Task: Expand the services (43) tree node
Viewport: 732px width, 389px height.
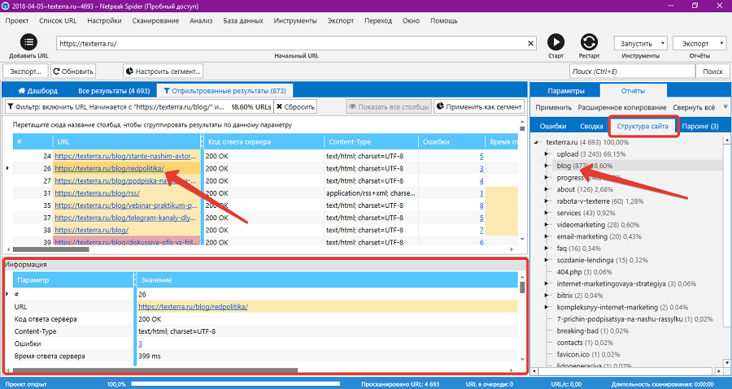Action: coord(547,213)
